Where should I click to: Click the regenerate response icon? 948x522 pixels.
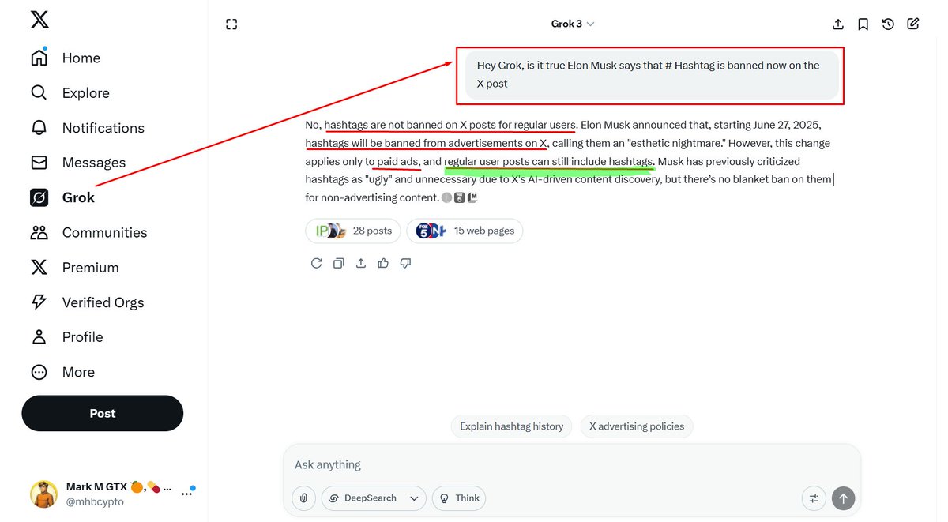tap(316, 263)
